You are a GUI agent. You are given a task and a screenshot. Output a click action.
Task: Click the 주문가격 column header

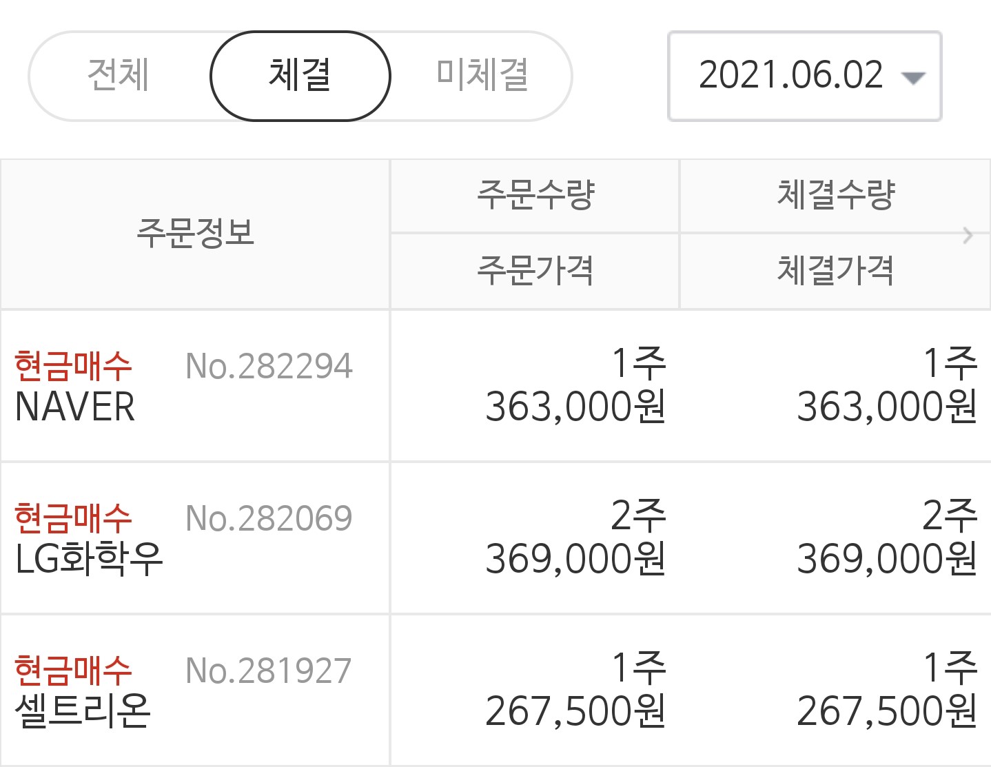[535, 271]
